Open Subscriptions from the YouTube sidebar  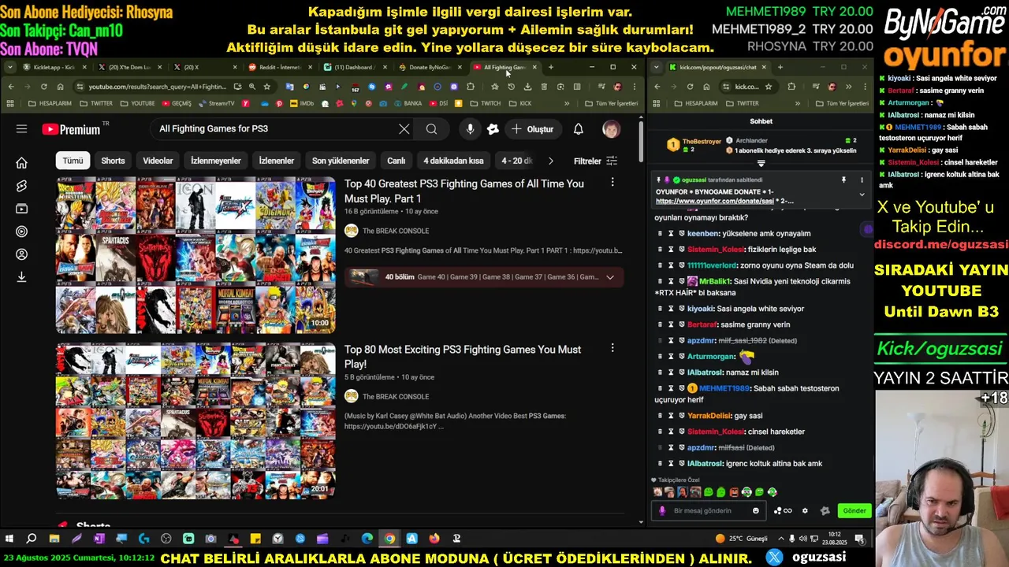[x=21, y=209]
